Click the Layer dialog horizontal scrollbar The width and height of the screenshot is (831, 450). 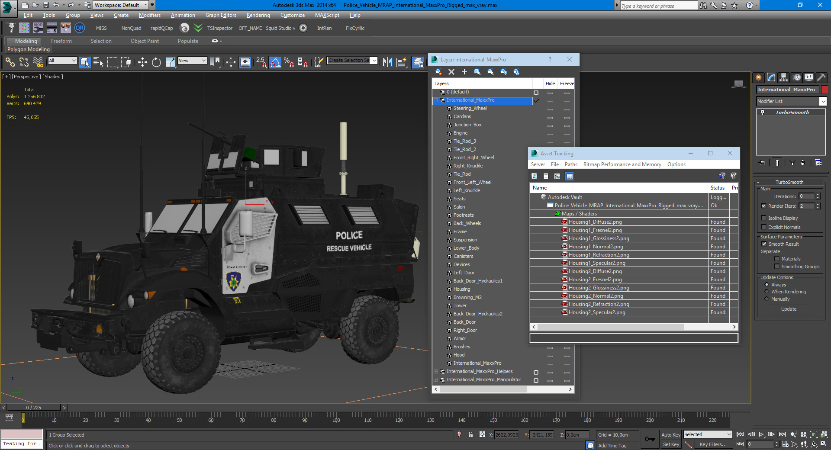point(483,389)
